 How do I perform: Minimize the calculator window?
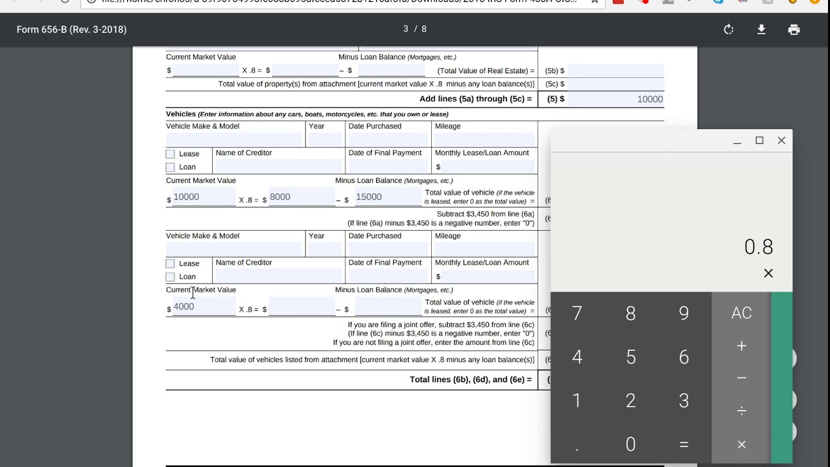(737, 141)
